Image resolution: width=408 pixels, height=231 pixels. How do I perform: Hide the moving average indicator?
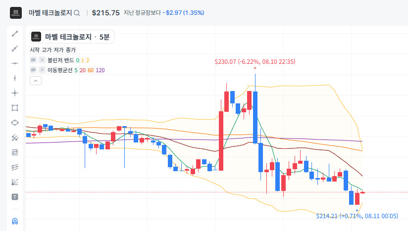(x=33, y=70)
